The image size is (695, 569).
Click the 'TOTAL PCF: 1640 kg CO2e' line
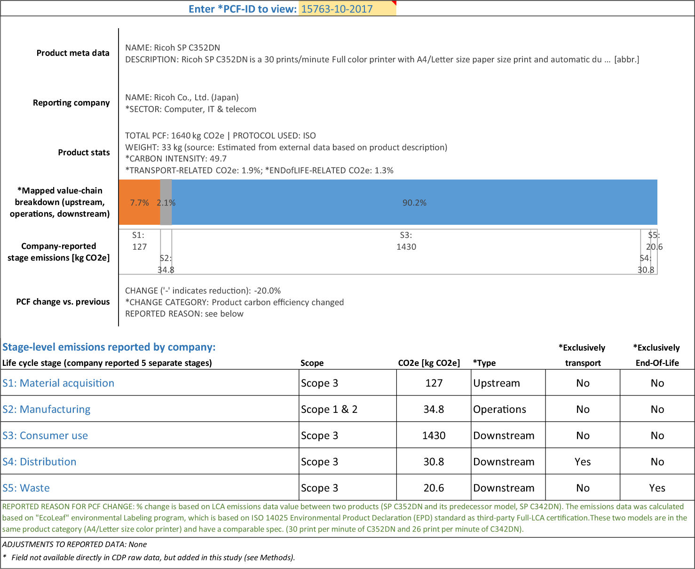click(221, 135)
